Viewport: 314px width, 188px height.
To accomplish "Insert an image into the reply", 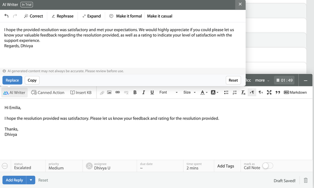I will click(x=110, y=92).
